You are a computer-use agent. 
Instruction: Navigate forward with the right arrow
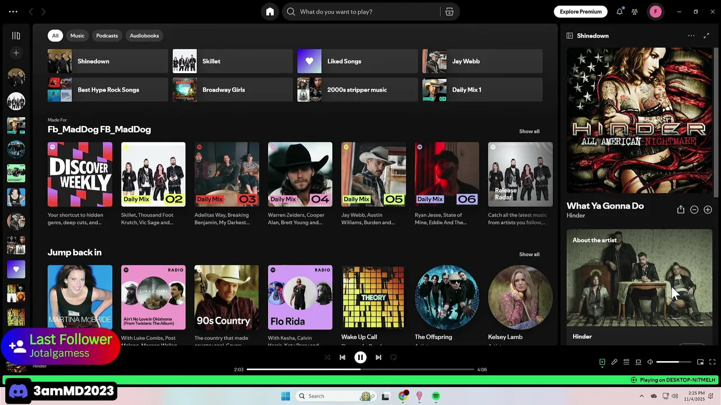(x=43, y=12)
